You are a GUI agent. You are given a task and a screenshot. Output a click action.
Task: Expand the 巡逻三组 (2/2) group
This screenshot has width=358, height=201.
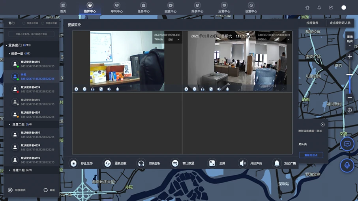pyautogui.click(x=9, y=170)
